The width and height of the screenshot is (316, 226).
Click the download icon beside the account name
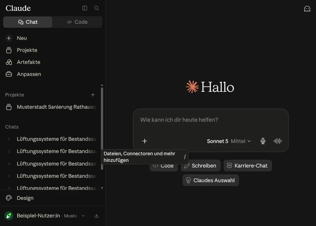[x=97, y=216]
